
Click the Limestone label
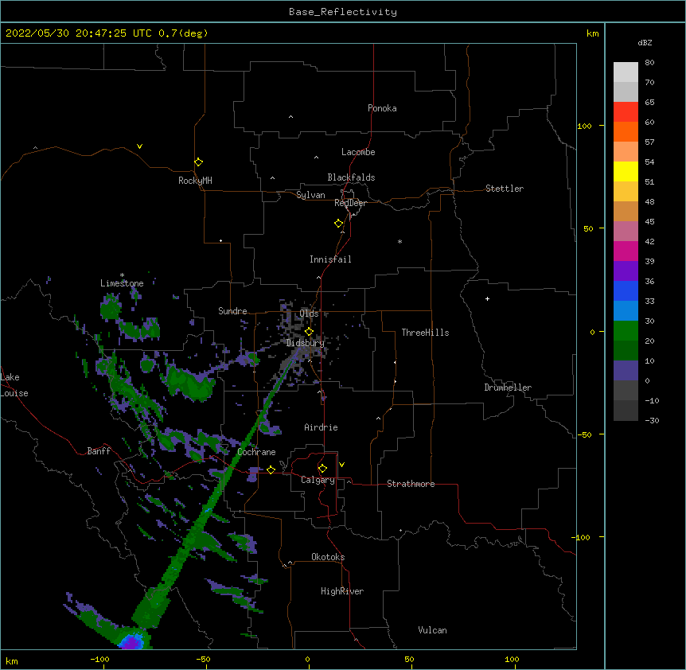click(122, 283)
